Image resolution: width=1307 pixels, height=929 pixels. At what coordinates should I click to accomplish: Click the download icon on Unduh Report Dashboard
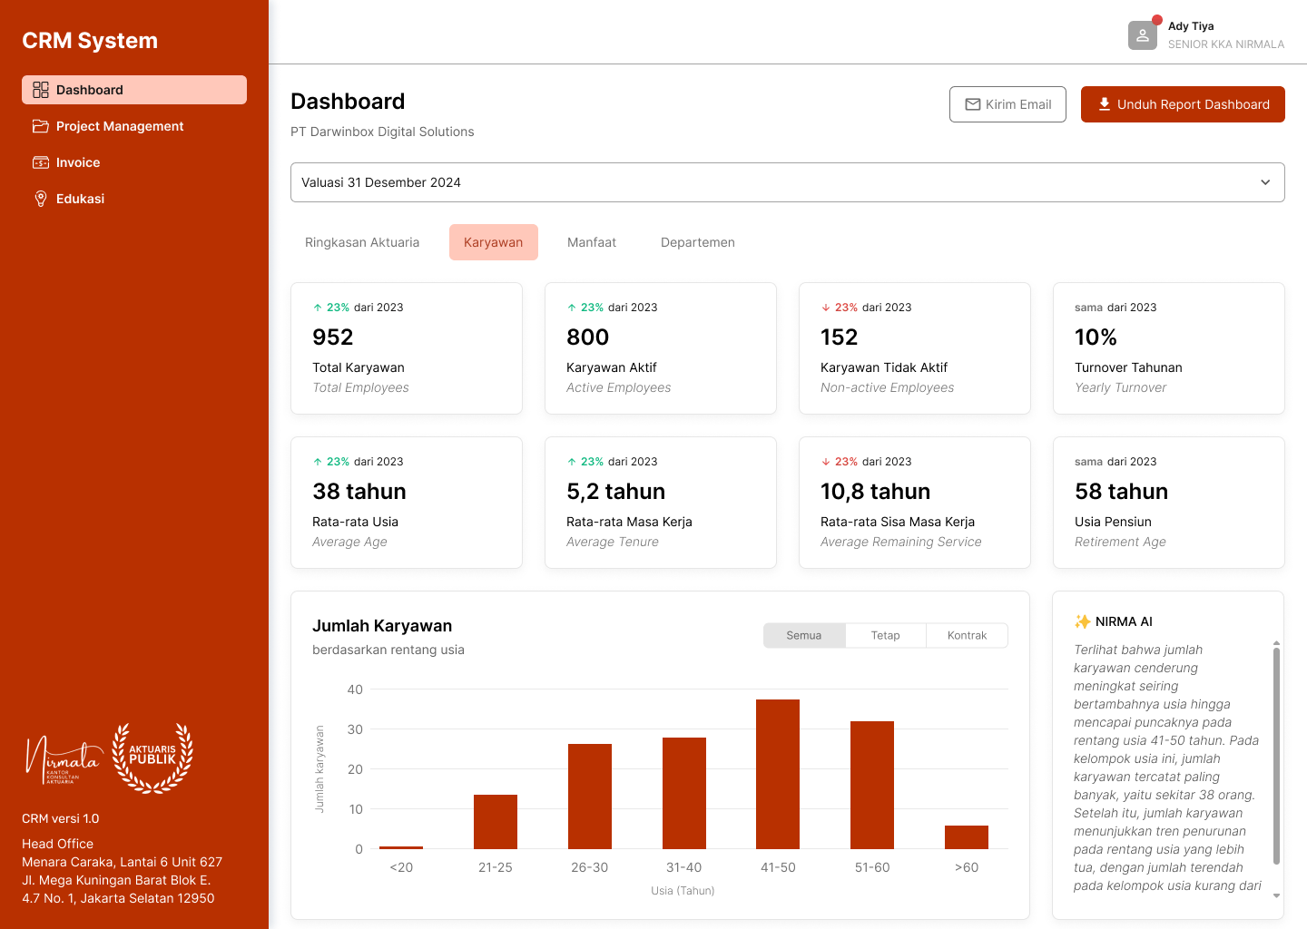(x=1104, y=104)
